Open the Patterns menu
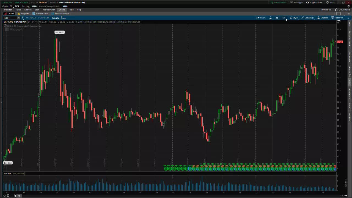The width and height of the screenshot is (352, 198). tap(337, 18)
